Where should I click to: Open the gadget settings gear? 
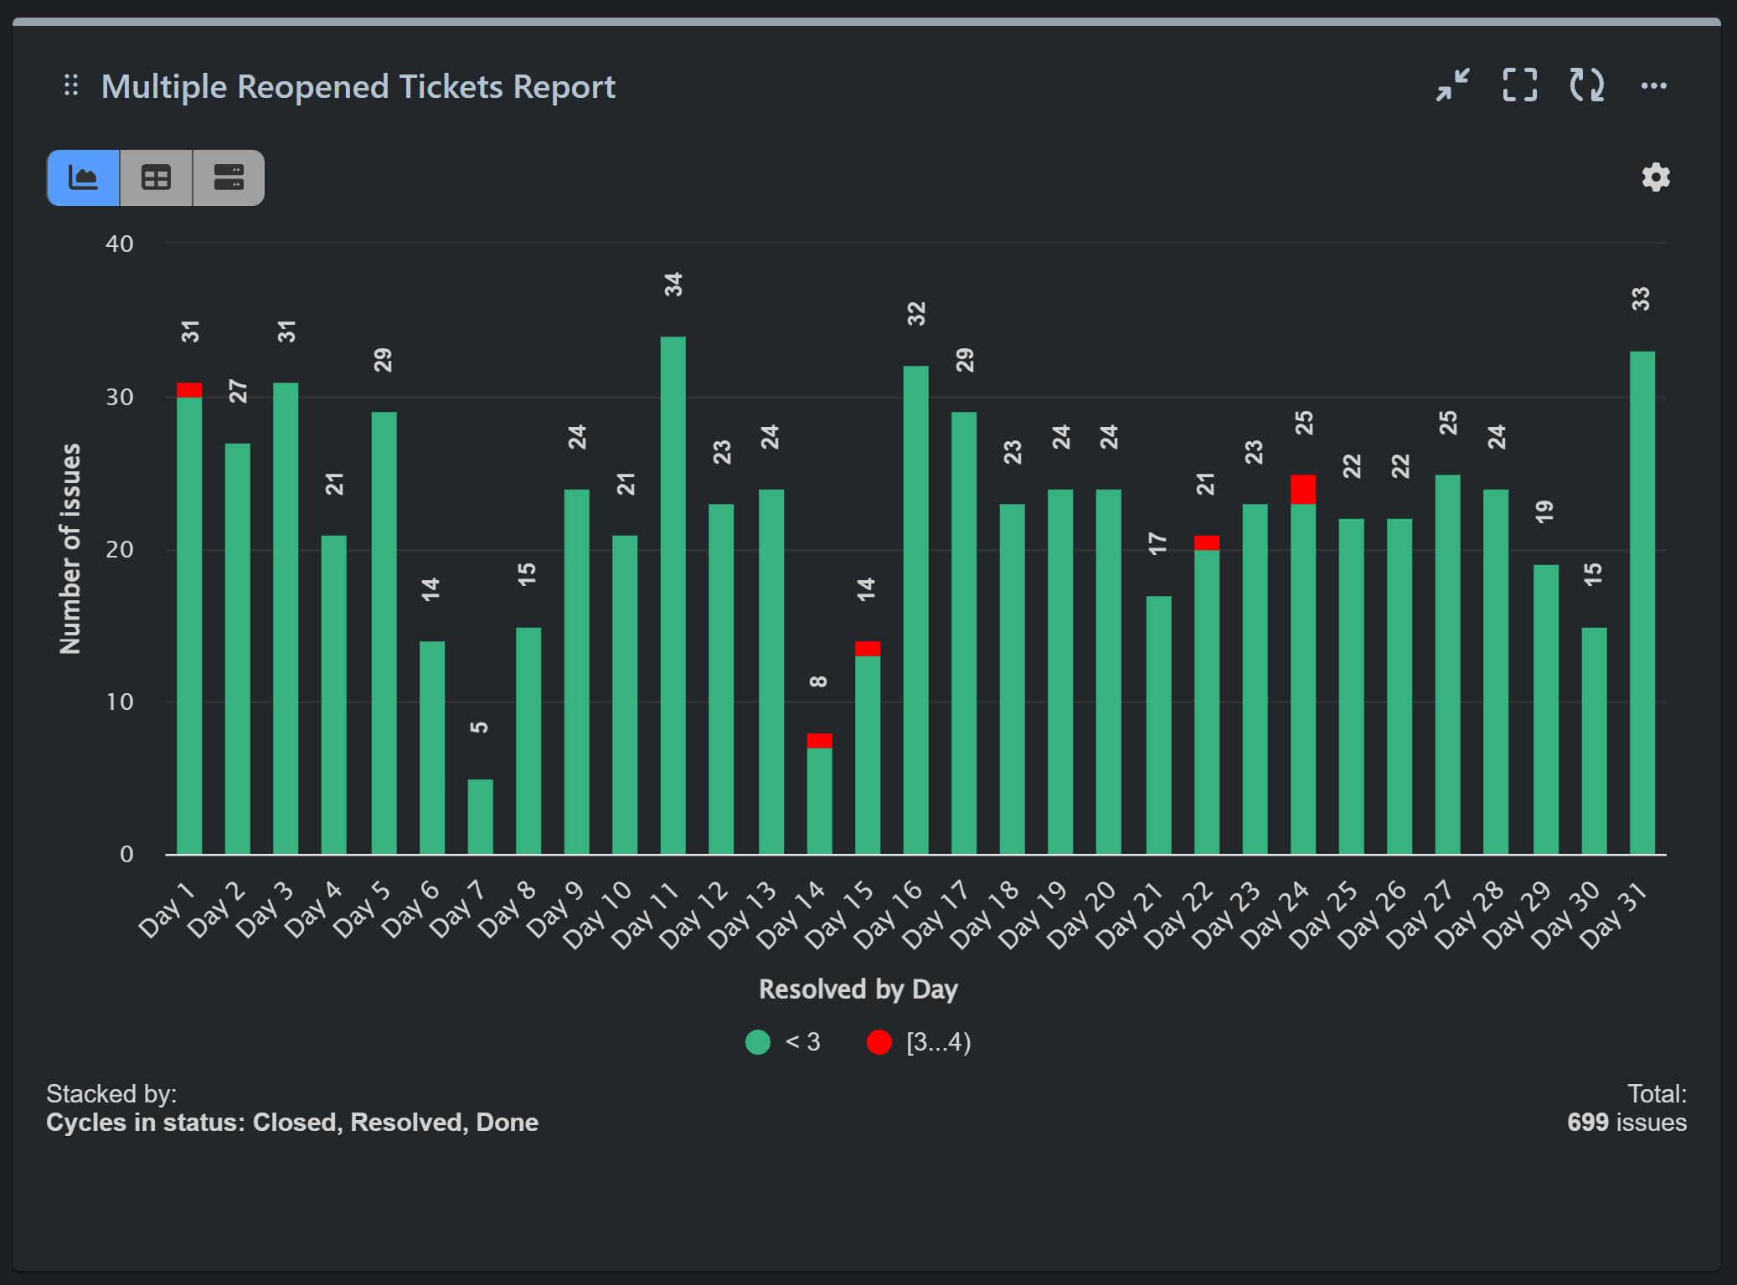pos(1654,177)
